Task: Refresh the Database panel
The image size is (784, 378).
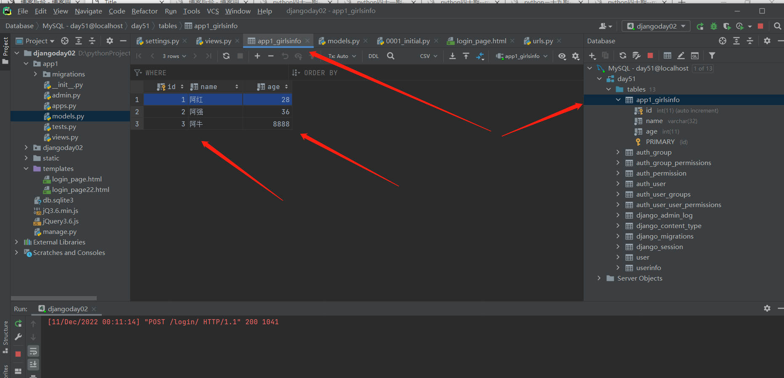Action: click(x=623, y=55)
